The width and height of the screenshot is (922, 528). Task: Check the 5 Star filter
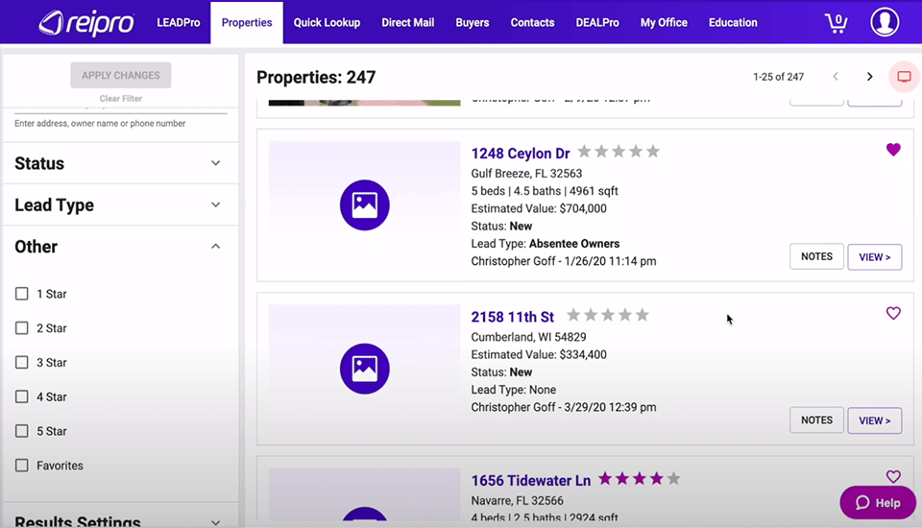tap(22, 431)
